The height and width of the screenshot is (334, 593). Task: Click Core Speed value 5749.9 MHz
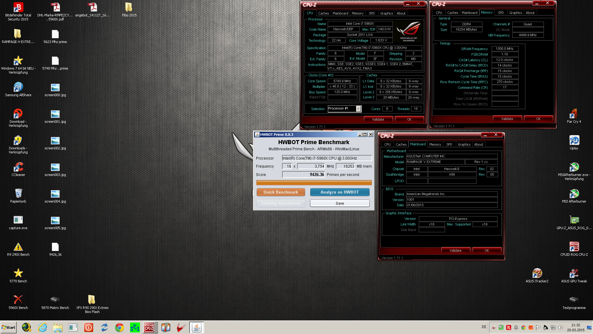pyautogui.click(x=342, y=81)
